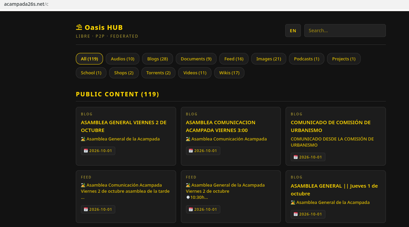This screenshot has width=409, height=227.
Task: Click 'Viernes 2 de octubre' feed text
Action: (207, 191)
